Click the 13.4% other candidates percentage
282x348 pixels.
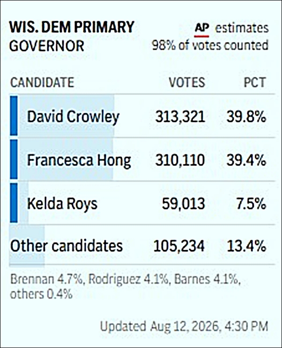pyautogui.click(x=246, y=246)
